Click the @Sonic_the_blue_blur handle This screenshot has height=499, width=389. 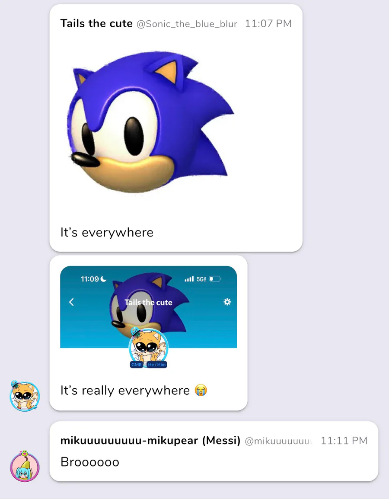(187, 24)
